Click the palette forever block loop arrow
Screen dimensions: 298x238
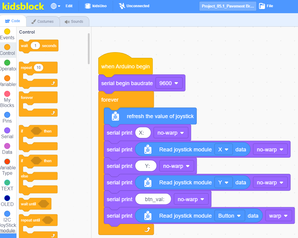(53, 113)
